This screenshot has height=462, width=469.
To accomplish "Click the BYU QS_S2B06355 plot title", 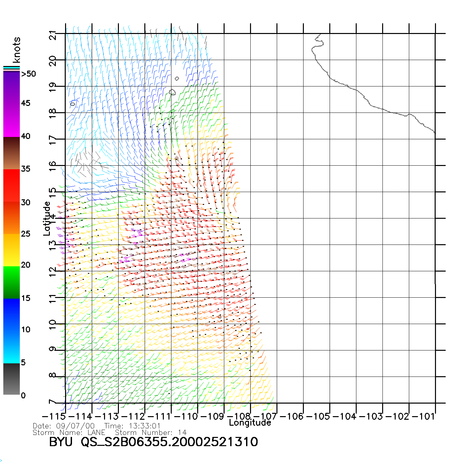I will click(x=153, y=442).
